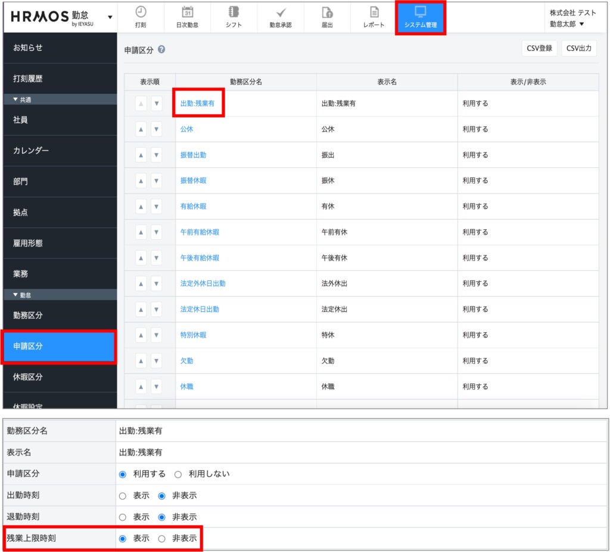Select 利用しない radio for 申請区分

click(178, 474)
